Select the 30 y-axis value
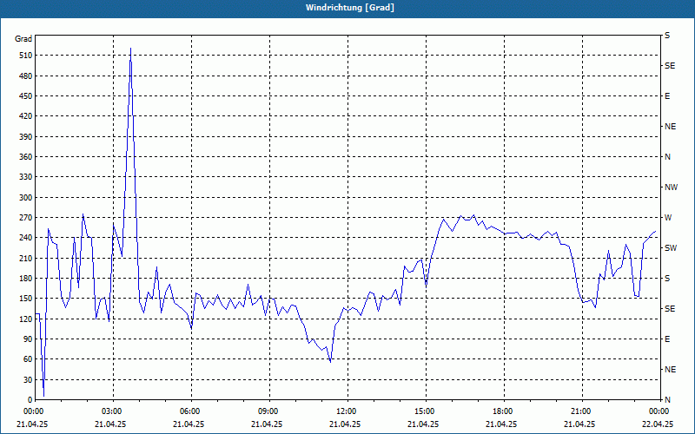The height and width of the screenshot is (434, 695). point(28,380)
